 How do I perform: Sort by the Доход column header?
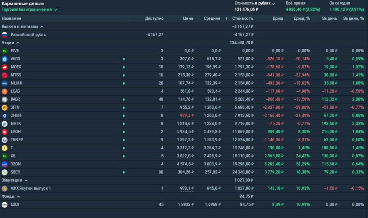tap(278, 18)
